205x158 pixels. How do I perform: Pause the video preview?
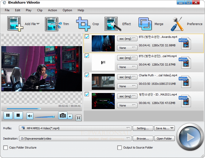pos(8,115)
